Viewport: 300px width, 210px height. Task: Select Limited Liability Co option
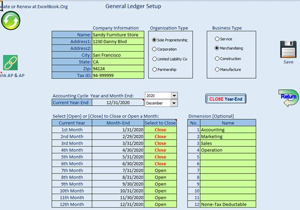coord(154,59)
